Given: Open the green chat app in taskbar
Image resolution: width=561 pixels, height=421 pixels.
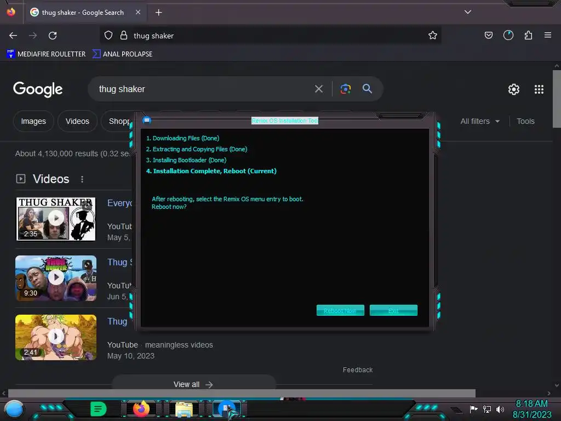Looking at the screenshot, I should pyautogui.click(x=98, y=409).
